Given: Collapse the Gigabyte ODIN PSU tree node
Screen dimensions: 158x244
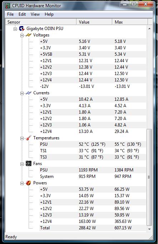Looking at the screenshot, I should 15,29.
